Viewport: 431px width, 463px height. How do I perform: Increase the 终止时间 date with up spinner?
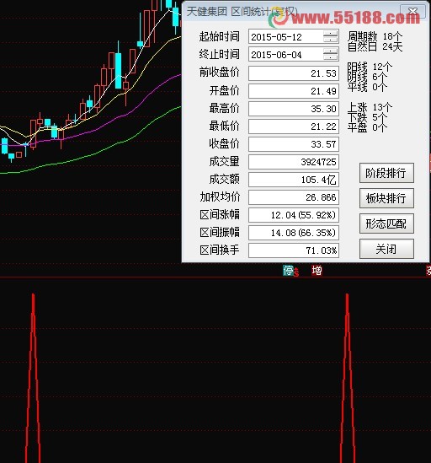point(330,51)
